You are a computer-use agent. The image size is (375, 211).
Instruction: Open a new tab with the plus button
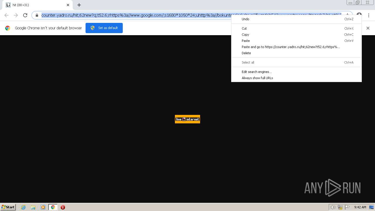[x=79, y=5]
